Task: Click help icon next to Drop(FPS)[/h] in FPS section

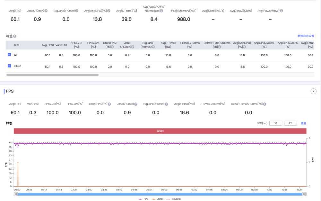Action: pos(110,104)
